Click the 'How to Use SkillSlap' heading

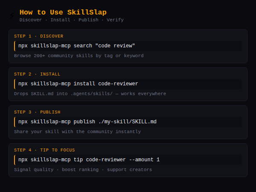63,12
